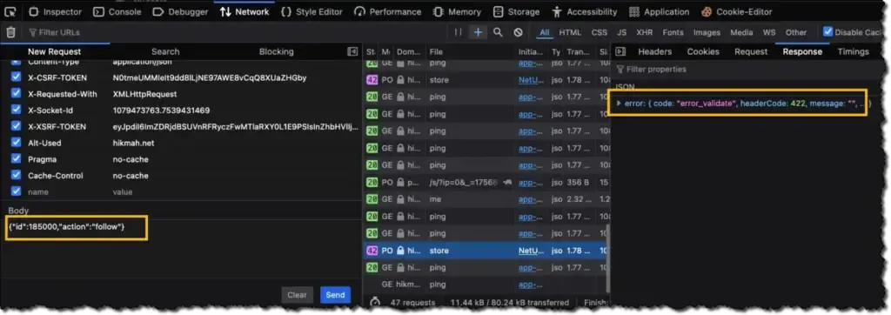
Task: Click the Cookie-Editor cookie icon
Action: 707,11
